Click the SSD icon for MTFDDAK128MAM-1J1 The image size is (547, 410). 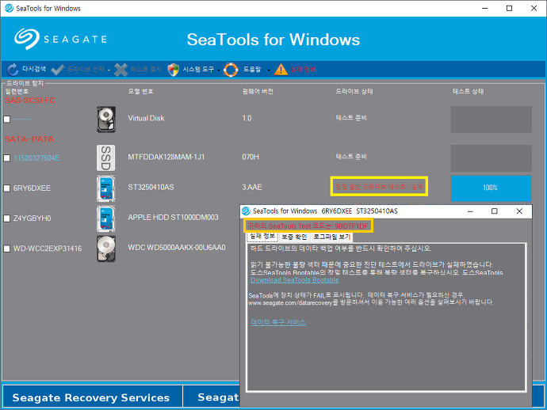point(106,158)
